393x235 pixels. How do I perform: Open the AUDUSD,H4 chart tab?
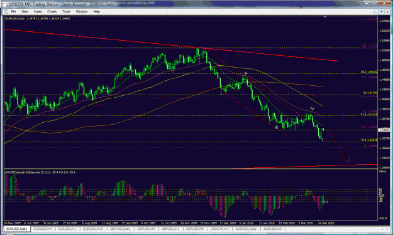(x=272, y=229)
